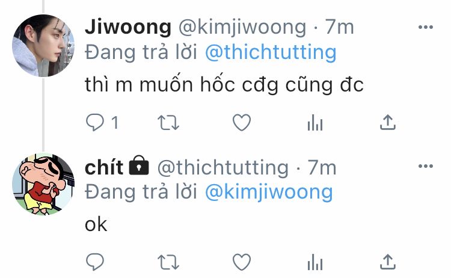Screen dimensions: 451x278
Task: Reply to Jiwoong's tweet
Action: point(94,122)
